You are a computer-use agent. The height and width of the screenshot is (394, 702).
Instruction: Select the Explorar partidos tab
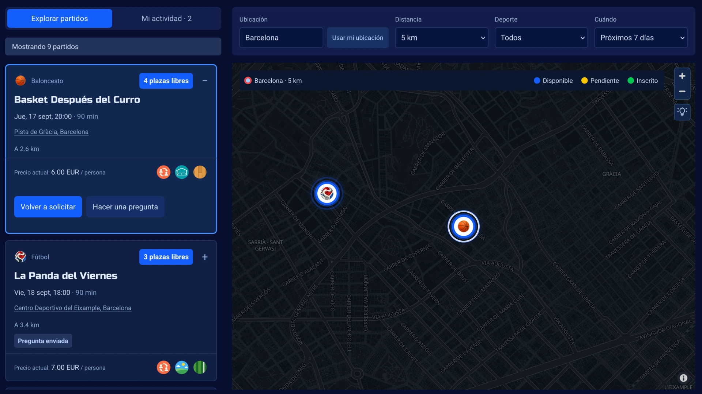60,19
